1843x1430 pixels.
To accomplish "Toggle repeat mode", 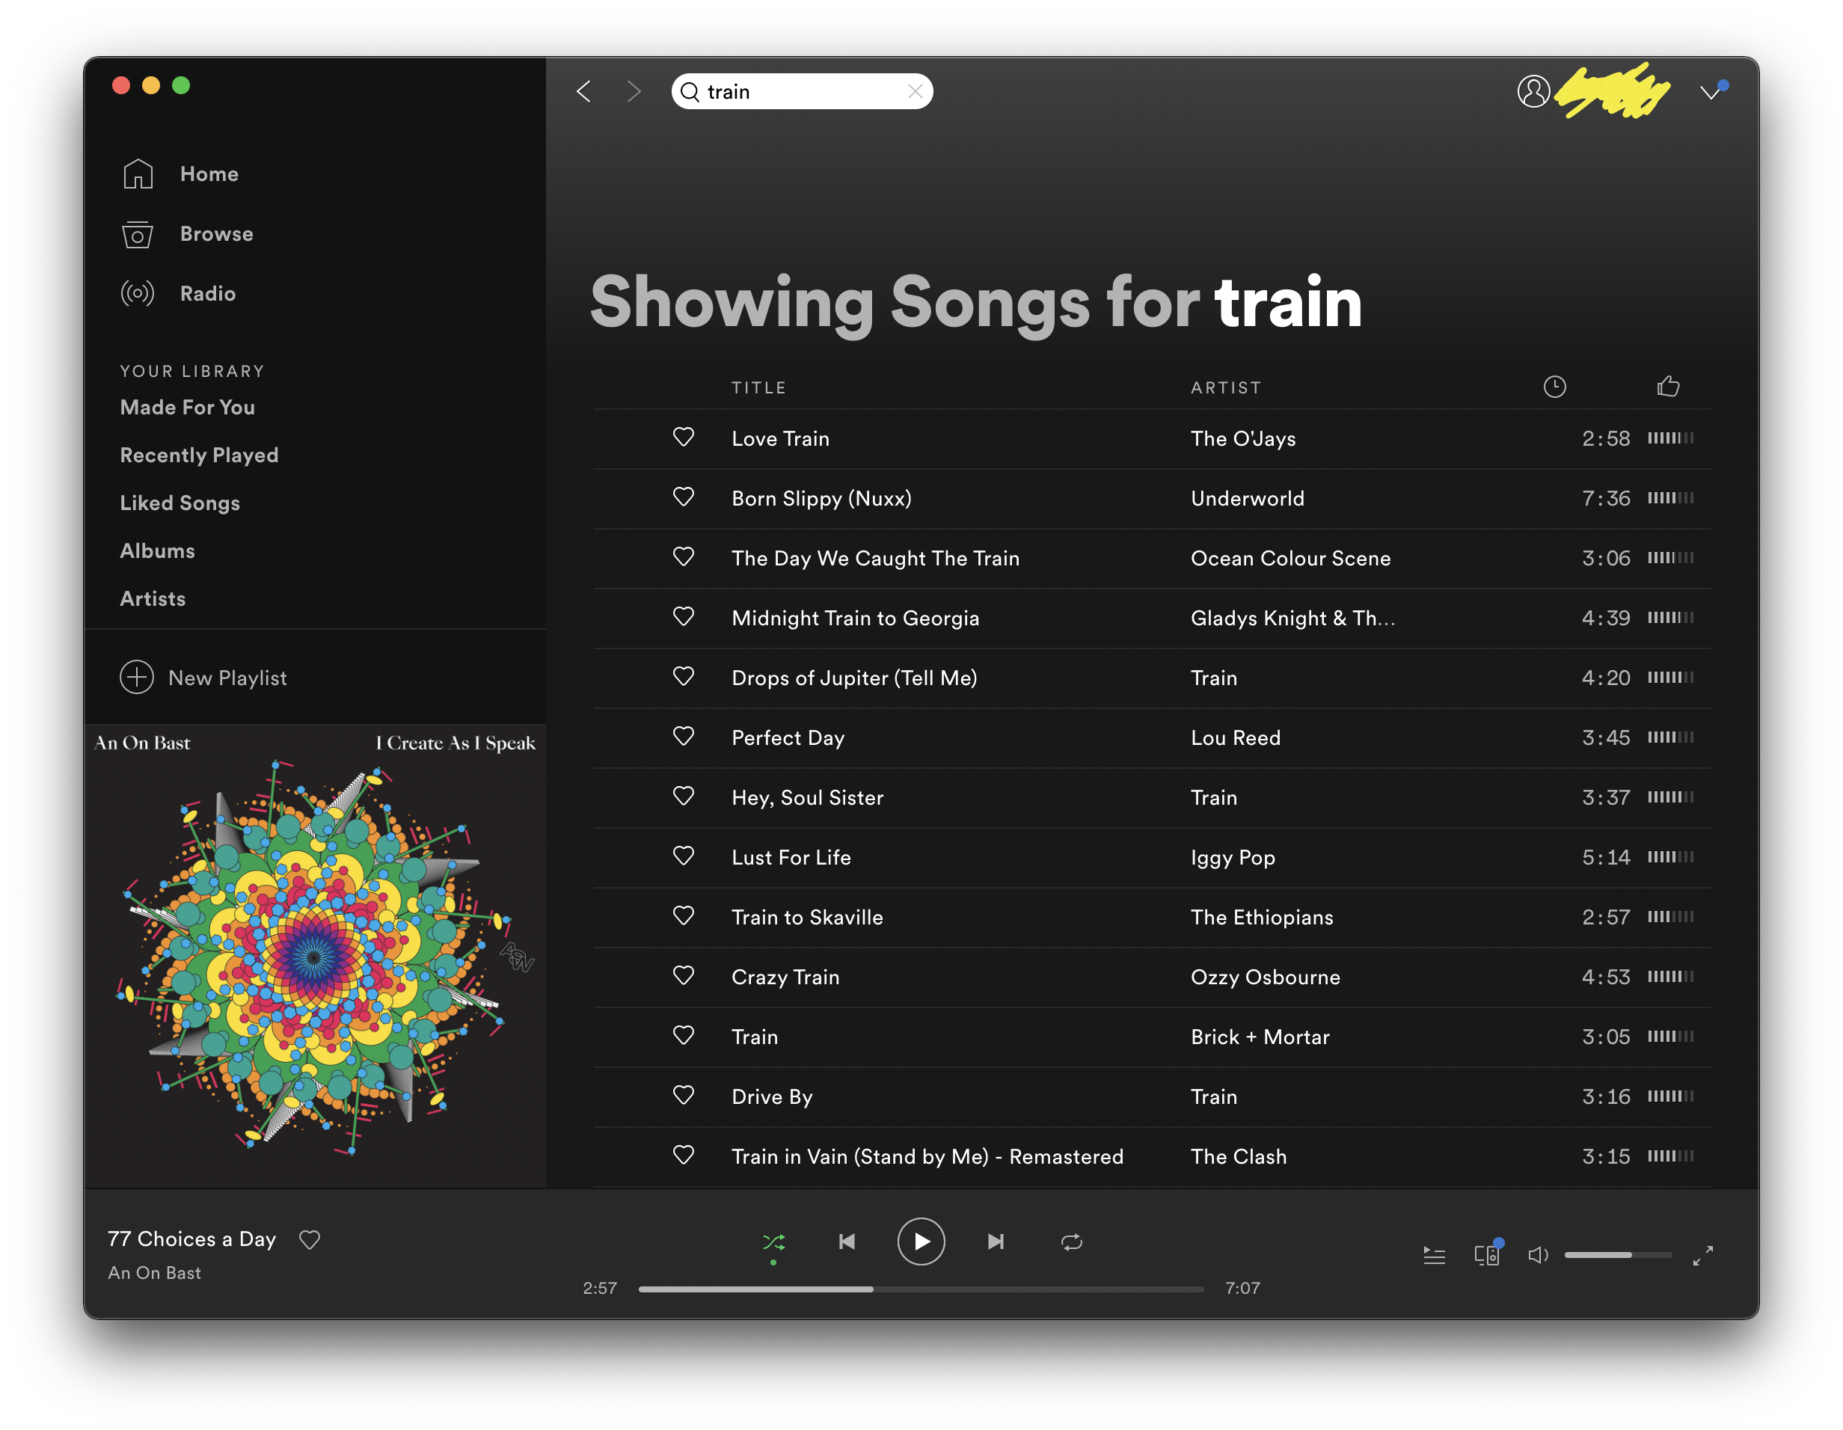I will click(x=1071, y=1241).
